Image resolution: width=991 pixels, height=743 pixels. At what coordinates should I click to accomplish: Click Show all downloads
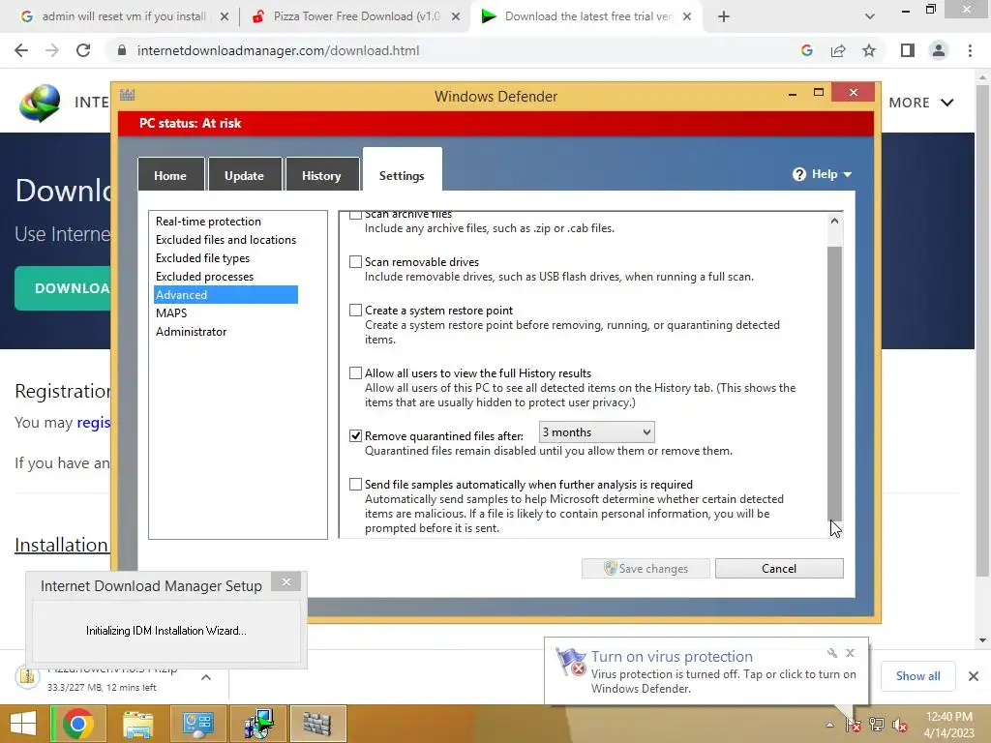point(917,676)
